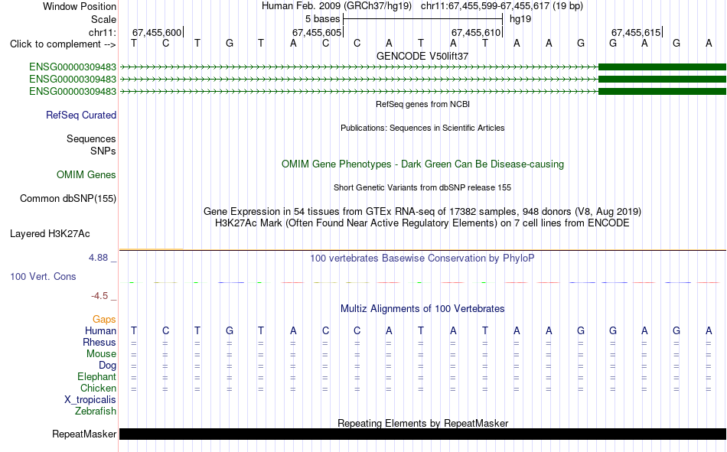Screen dimensions: 727x452
Task: Open the OMIM Gene Phenotypes track title
Action: pos(422,164)
